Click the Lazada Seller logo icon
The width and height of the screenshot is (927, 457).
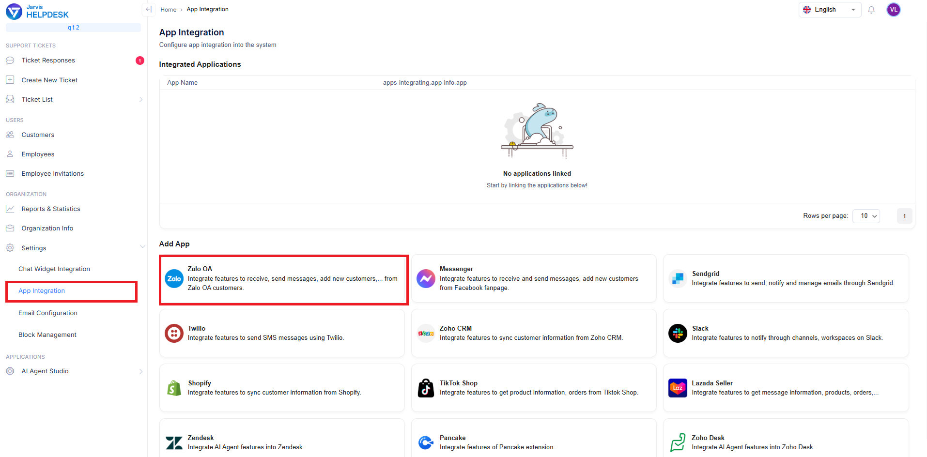click(678, 388)
